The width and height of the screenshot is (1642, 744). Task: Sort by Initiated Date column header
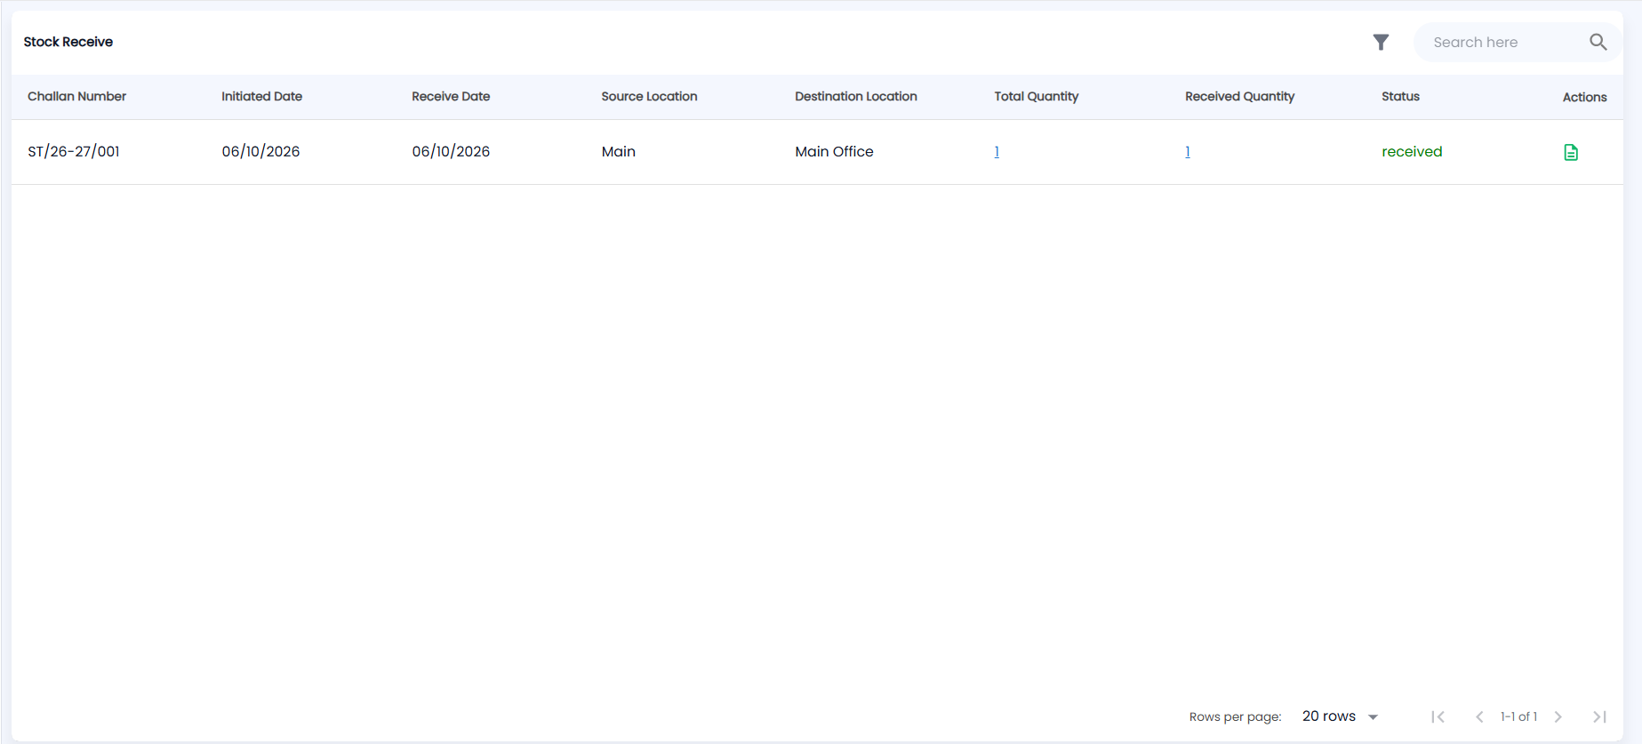pyautogui.click(x=261, y=96)
